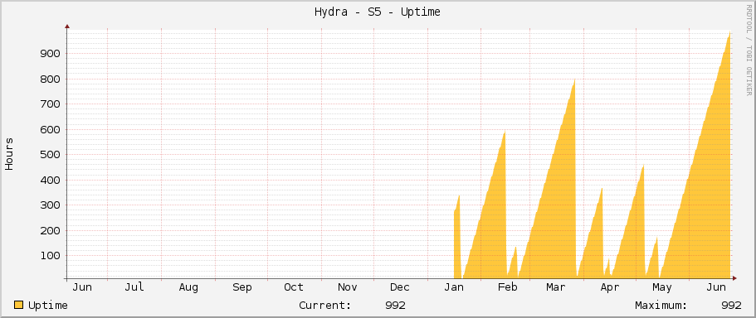Click the 'Maximum:' label
Screen dimensions: 756x318
tap(661, 306)
